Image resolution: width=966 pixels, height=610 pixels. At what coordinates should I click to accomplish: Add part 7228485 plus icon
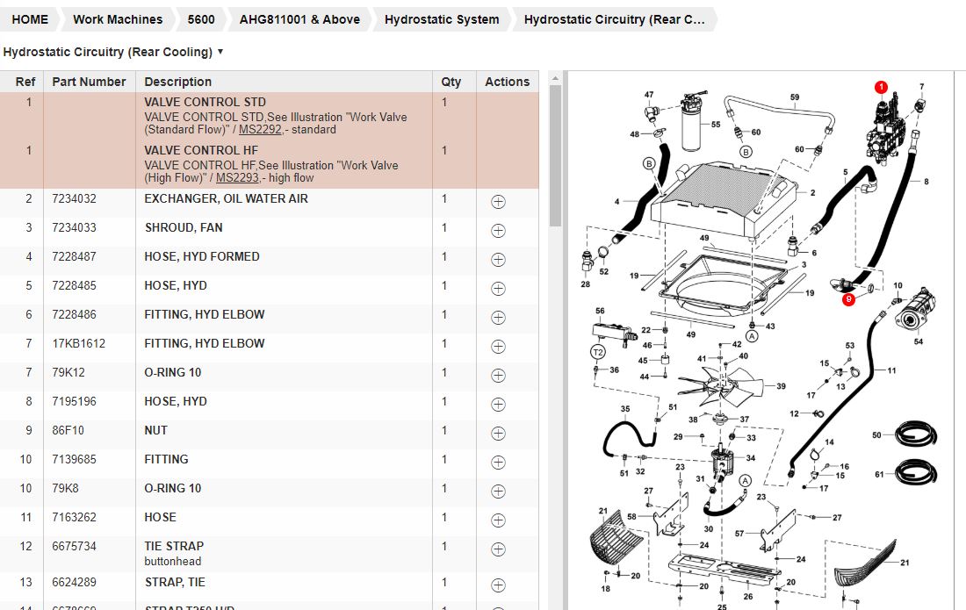click(499, 289)
